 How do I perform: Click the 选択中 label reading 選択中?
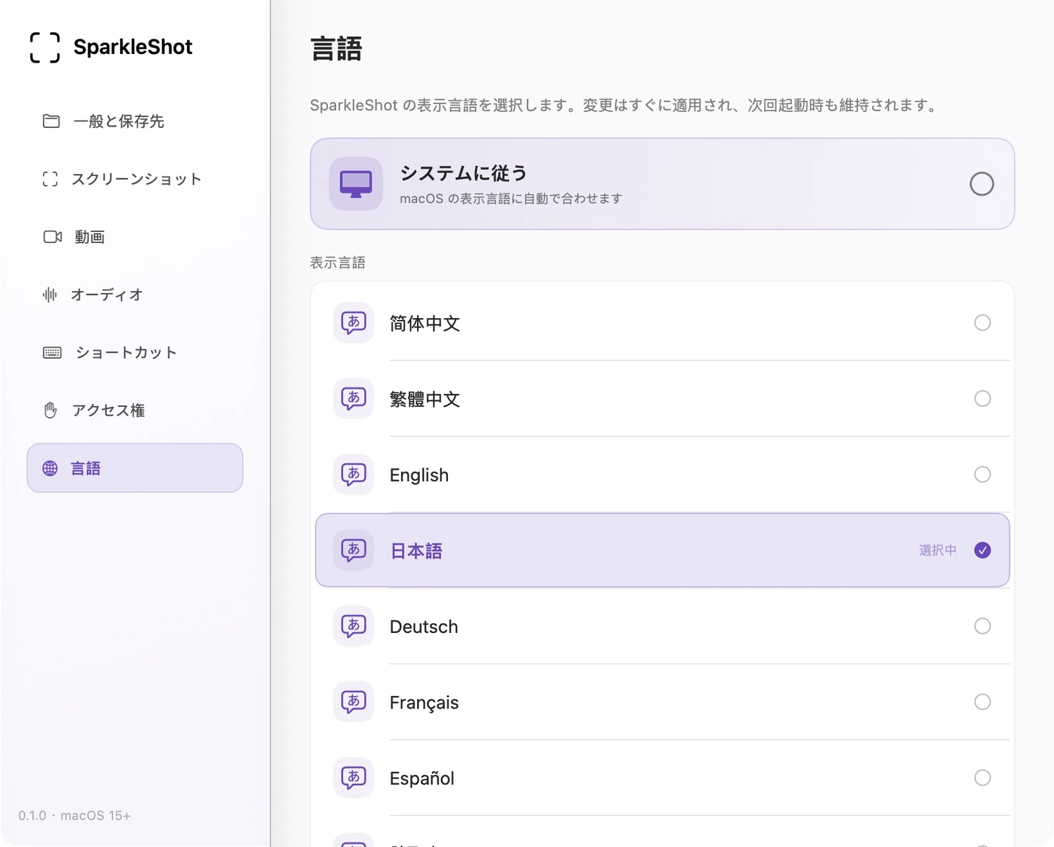click(937, 550)
